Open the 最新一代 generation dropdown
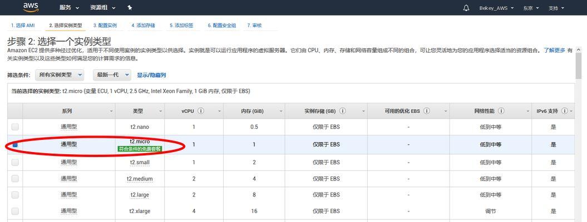This screenshot has width=587, height=222. 112,74
